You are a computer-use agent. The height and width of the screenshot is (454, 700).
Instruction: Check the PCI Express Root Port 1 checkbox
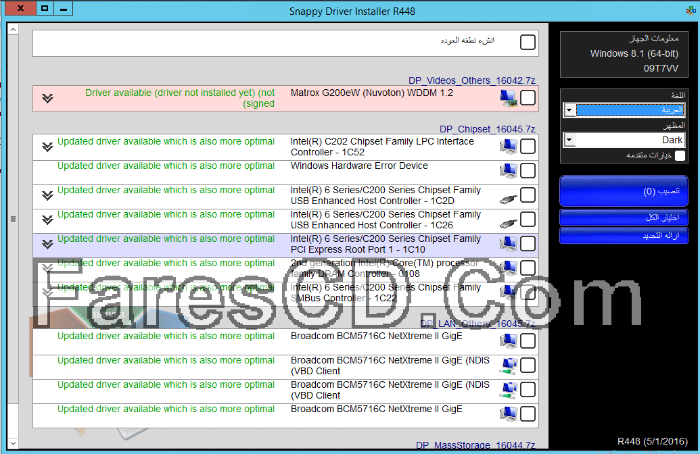[528, 243]
